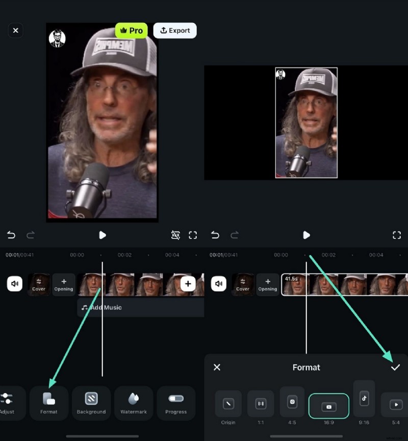408x441 pixels.
Task: Toggle HDR off in the preview toolbar
Action: point(176,235)
